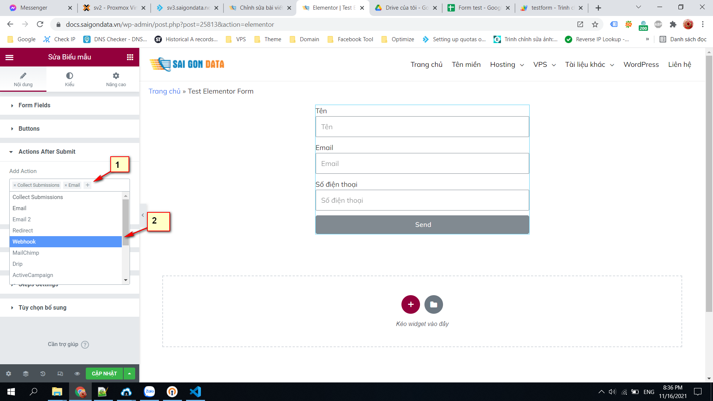
Task: Click the Trang chủ breadcrumb link
Action: pos(165,91)
